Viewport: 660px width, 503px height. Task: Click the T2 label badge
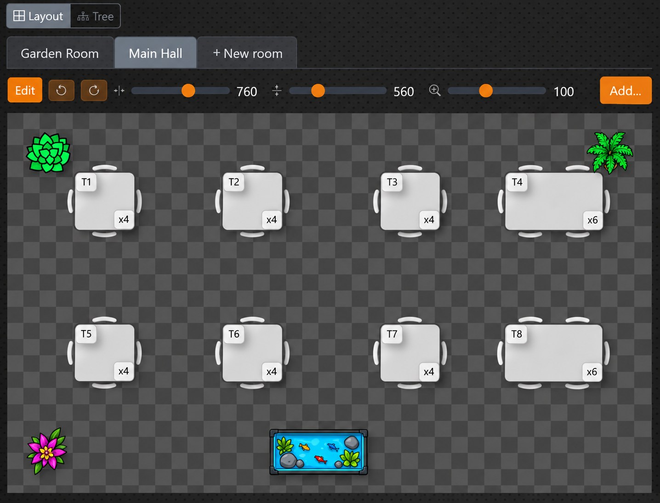coord(234,182)
